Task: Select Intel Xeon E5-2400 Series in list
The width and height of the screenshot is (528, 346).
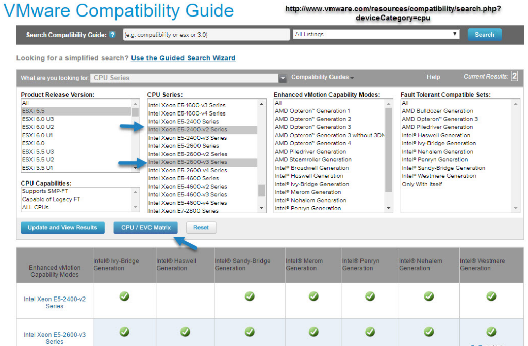Action: (202, 121)
